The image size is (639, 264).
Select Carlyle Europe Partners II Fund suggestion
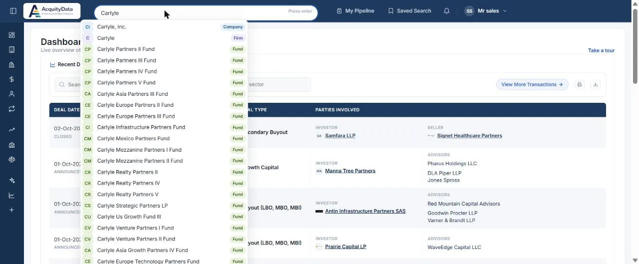164,105
